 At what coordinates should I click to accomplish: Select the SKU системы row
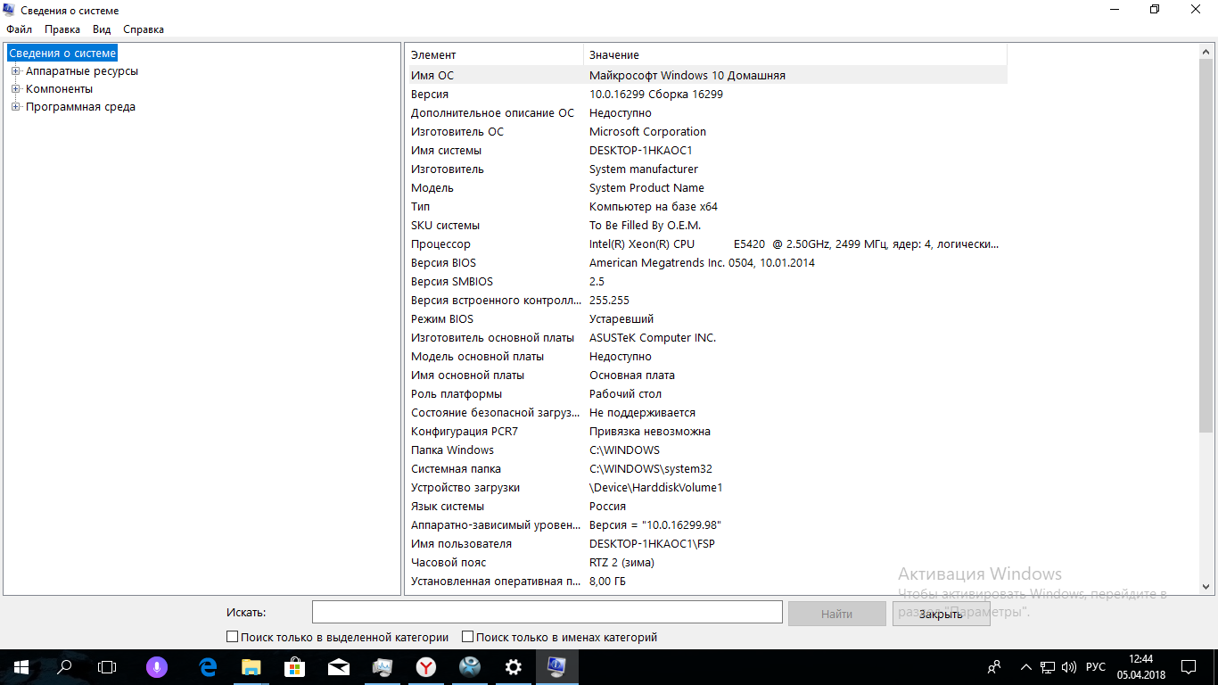708,226
